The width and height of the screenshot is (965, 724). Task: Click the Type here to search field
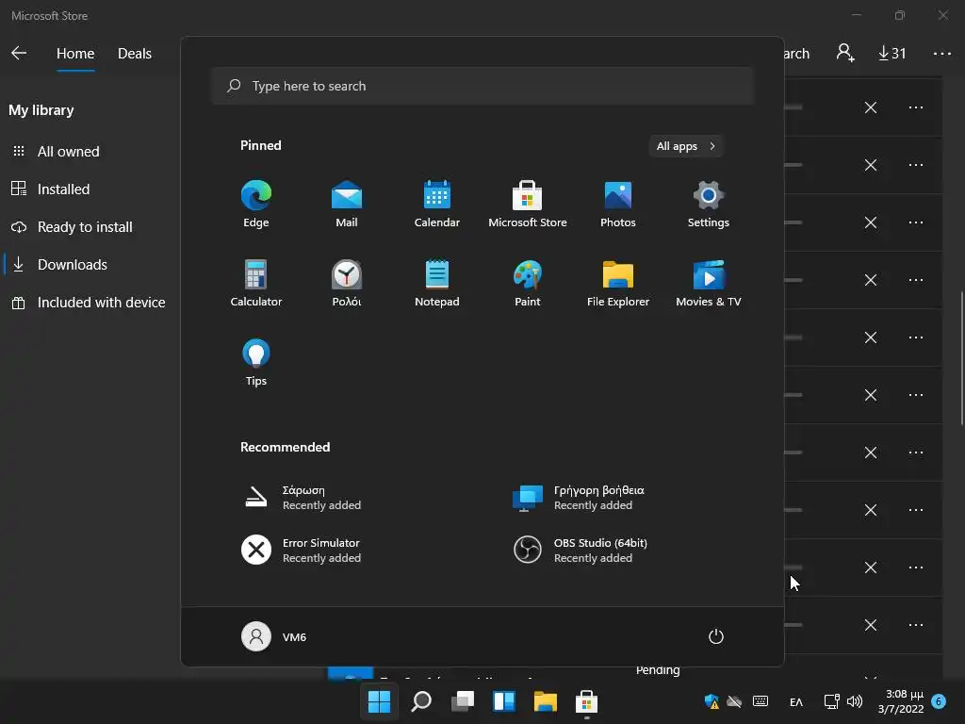(482, 86)
